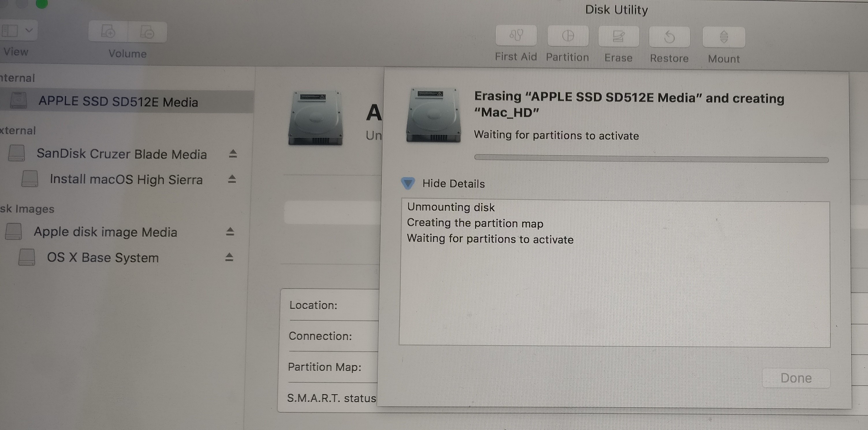Viewport: 868px width, 430px height.
Task: Click the Restore toolbar label
Action: click(x=669, y=58)
